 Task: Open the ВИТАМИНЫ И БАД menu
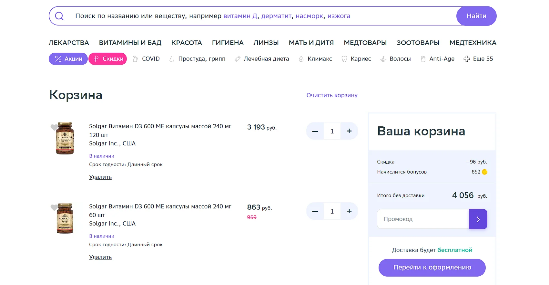(130, 43)
